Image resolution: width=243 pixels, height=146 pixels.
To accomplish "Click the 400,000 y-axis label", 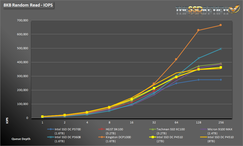I will [x=23, y=62].
